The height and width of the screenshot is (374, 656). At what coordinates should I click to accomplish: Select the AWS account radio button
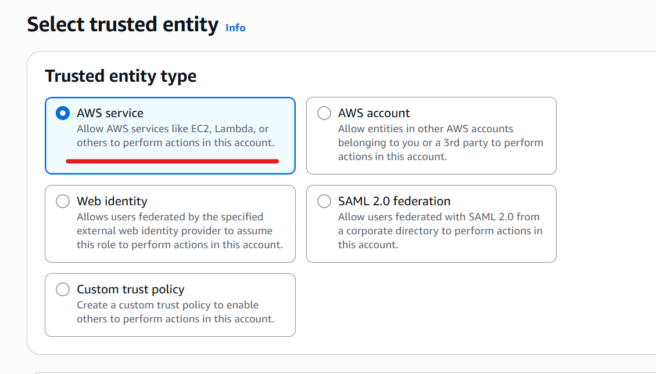pyautogui.click(x=324, y=113)
